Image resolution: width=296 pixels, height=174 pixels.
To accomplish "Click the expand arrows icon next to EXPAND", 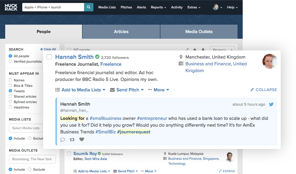I will (220, 171).
